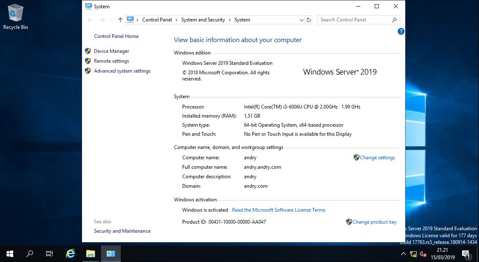The width and height of the screenshot is (479, 262).
Task: Open Security and Maintenance link
Action: pyautogui.click(x=122, y=231)
